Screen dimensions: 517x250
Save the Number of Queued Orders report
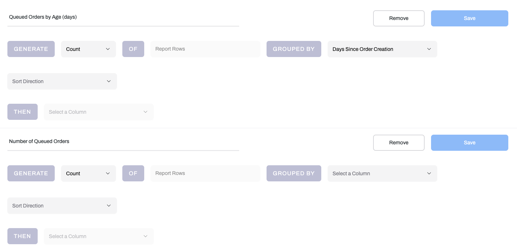click(x=469, y=143)
